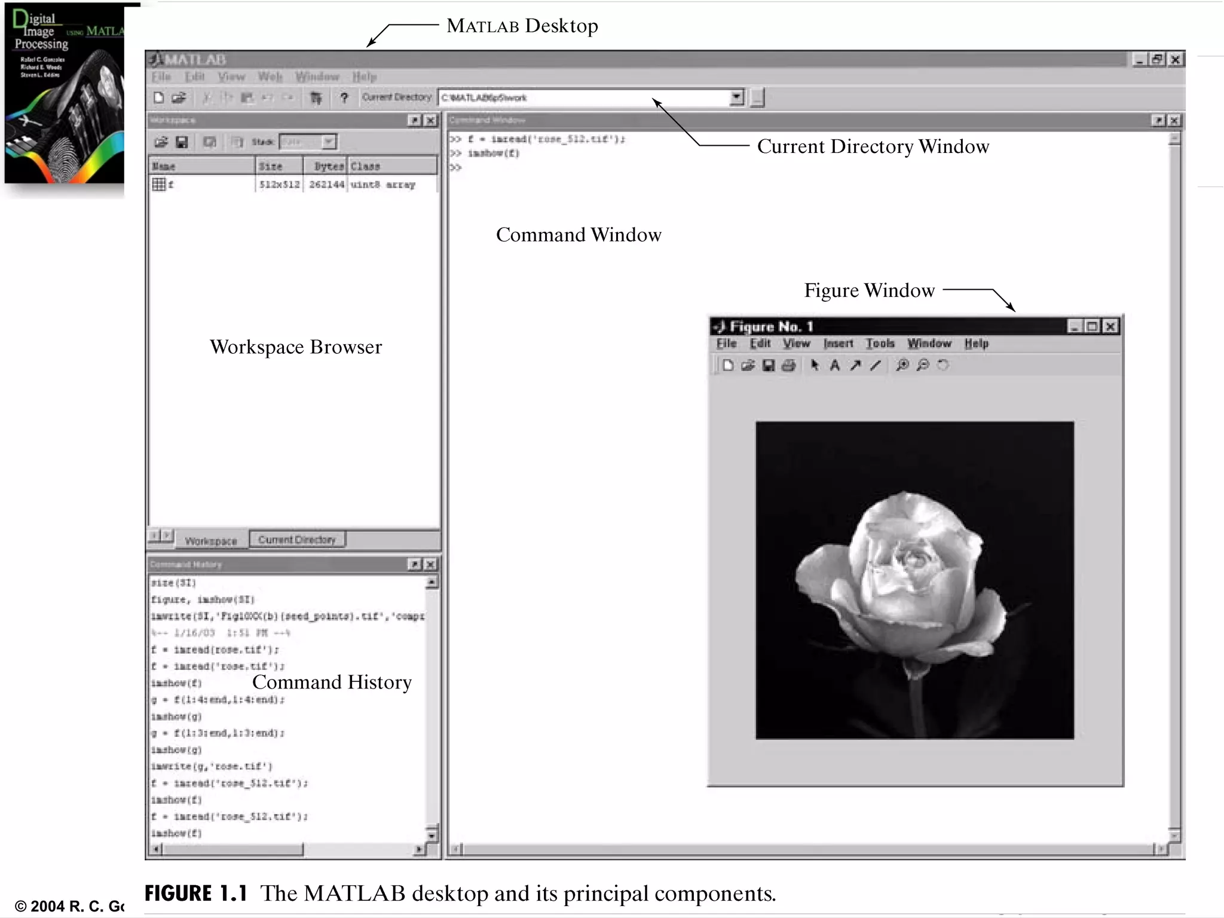Open MATLAB Edit menu
The image size is (1224, 918).
(x=195, y=76)
